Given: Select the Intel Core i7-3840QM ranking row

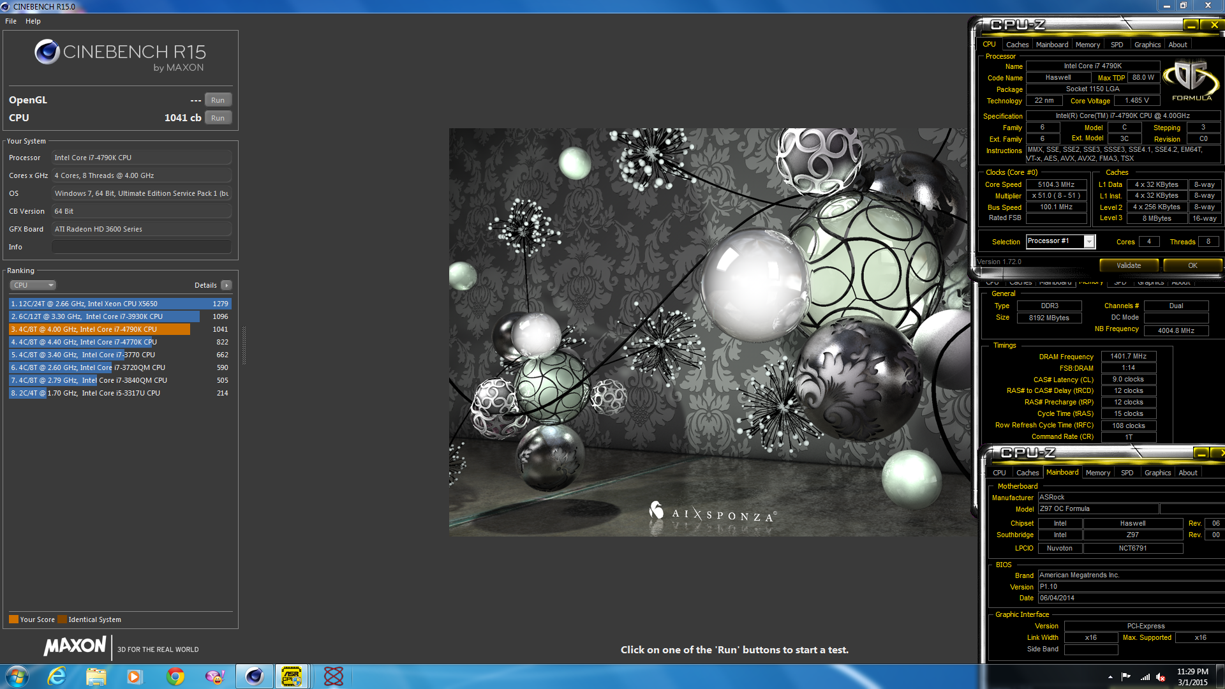Looking at the screenshot, I should (120, 380).
